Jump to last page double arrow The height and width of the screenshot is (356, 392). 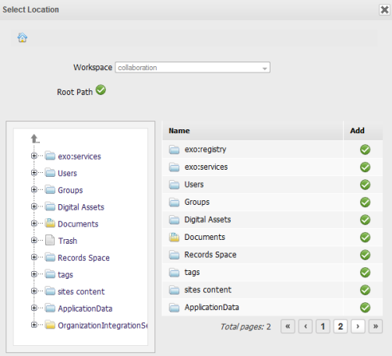coord(376,326)
